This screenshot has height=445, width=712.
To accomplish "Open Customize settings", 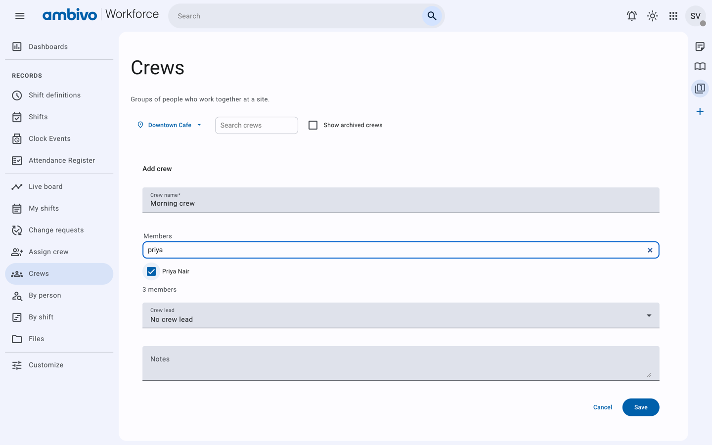I will pos(59,365).
